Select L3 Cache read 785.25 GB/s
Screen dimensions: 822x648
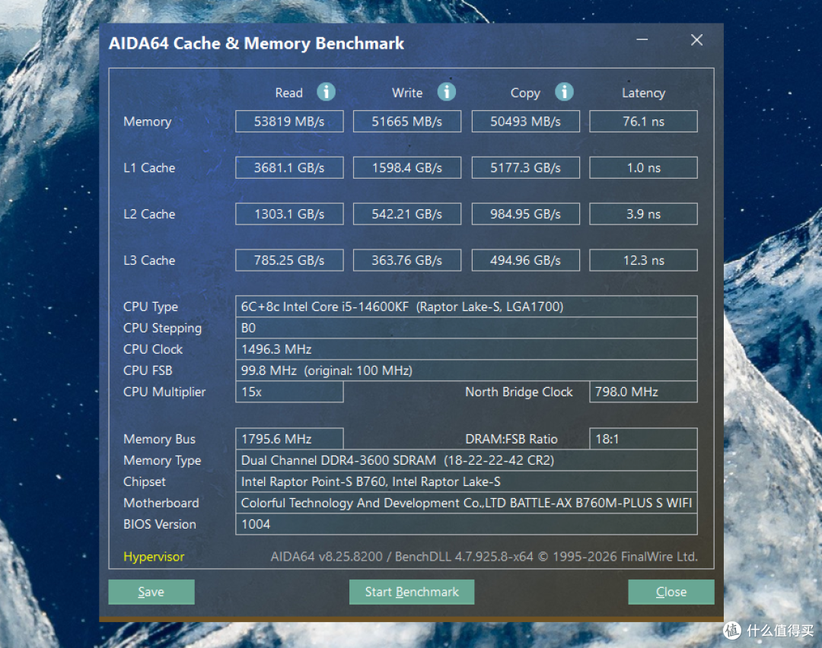point(289,260)
